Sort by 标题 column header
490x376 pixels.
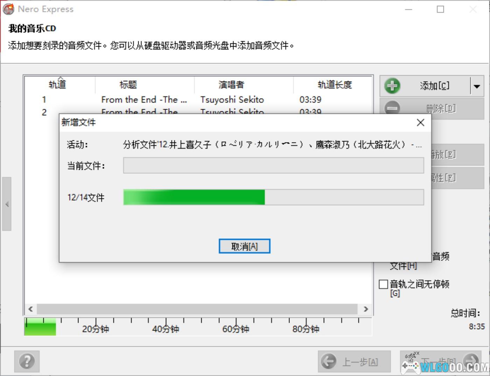(x=128, y=85)
